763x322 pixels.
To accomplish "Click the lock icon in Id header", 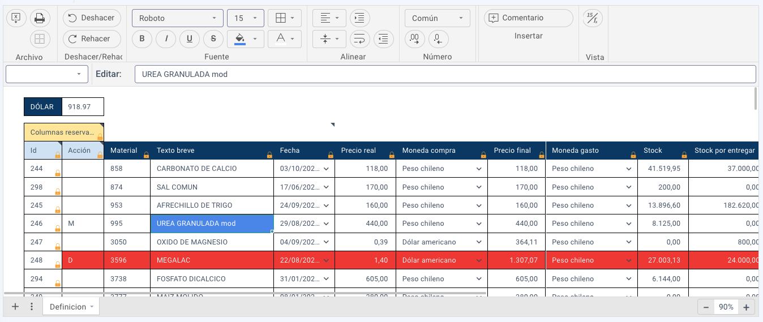I will coord(57,155).
